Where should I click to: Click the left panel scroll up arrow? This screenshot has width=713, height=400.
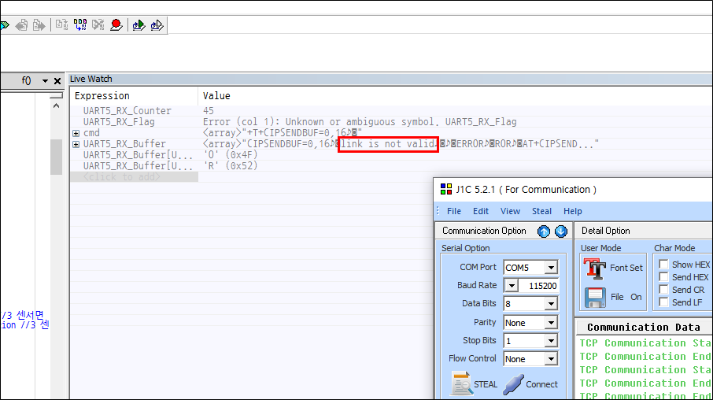coord(57,106)
